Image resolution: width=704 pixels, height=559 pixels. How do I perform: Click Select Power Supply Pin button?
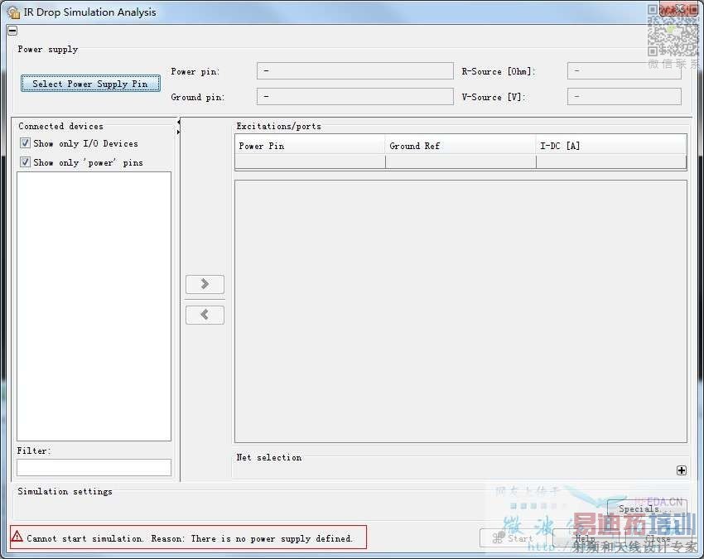pyautogui.click(x=90, y=84)
